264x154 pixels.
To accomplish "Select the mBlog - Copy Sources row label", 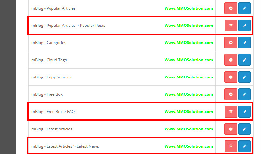I will click(x=51, y=77).
